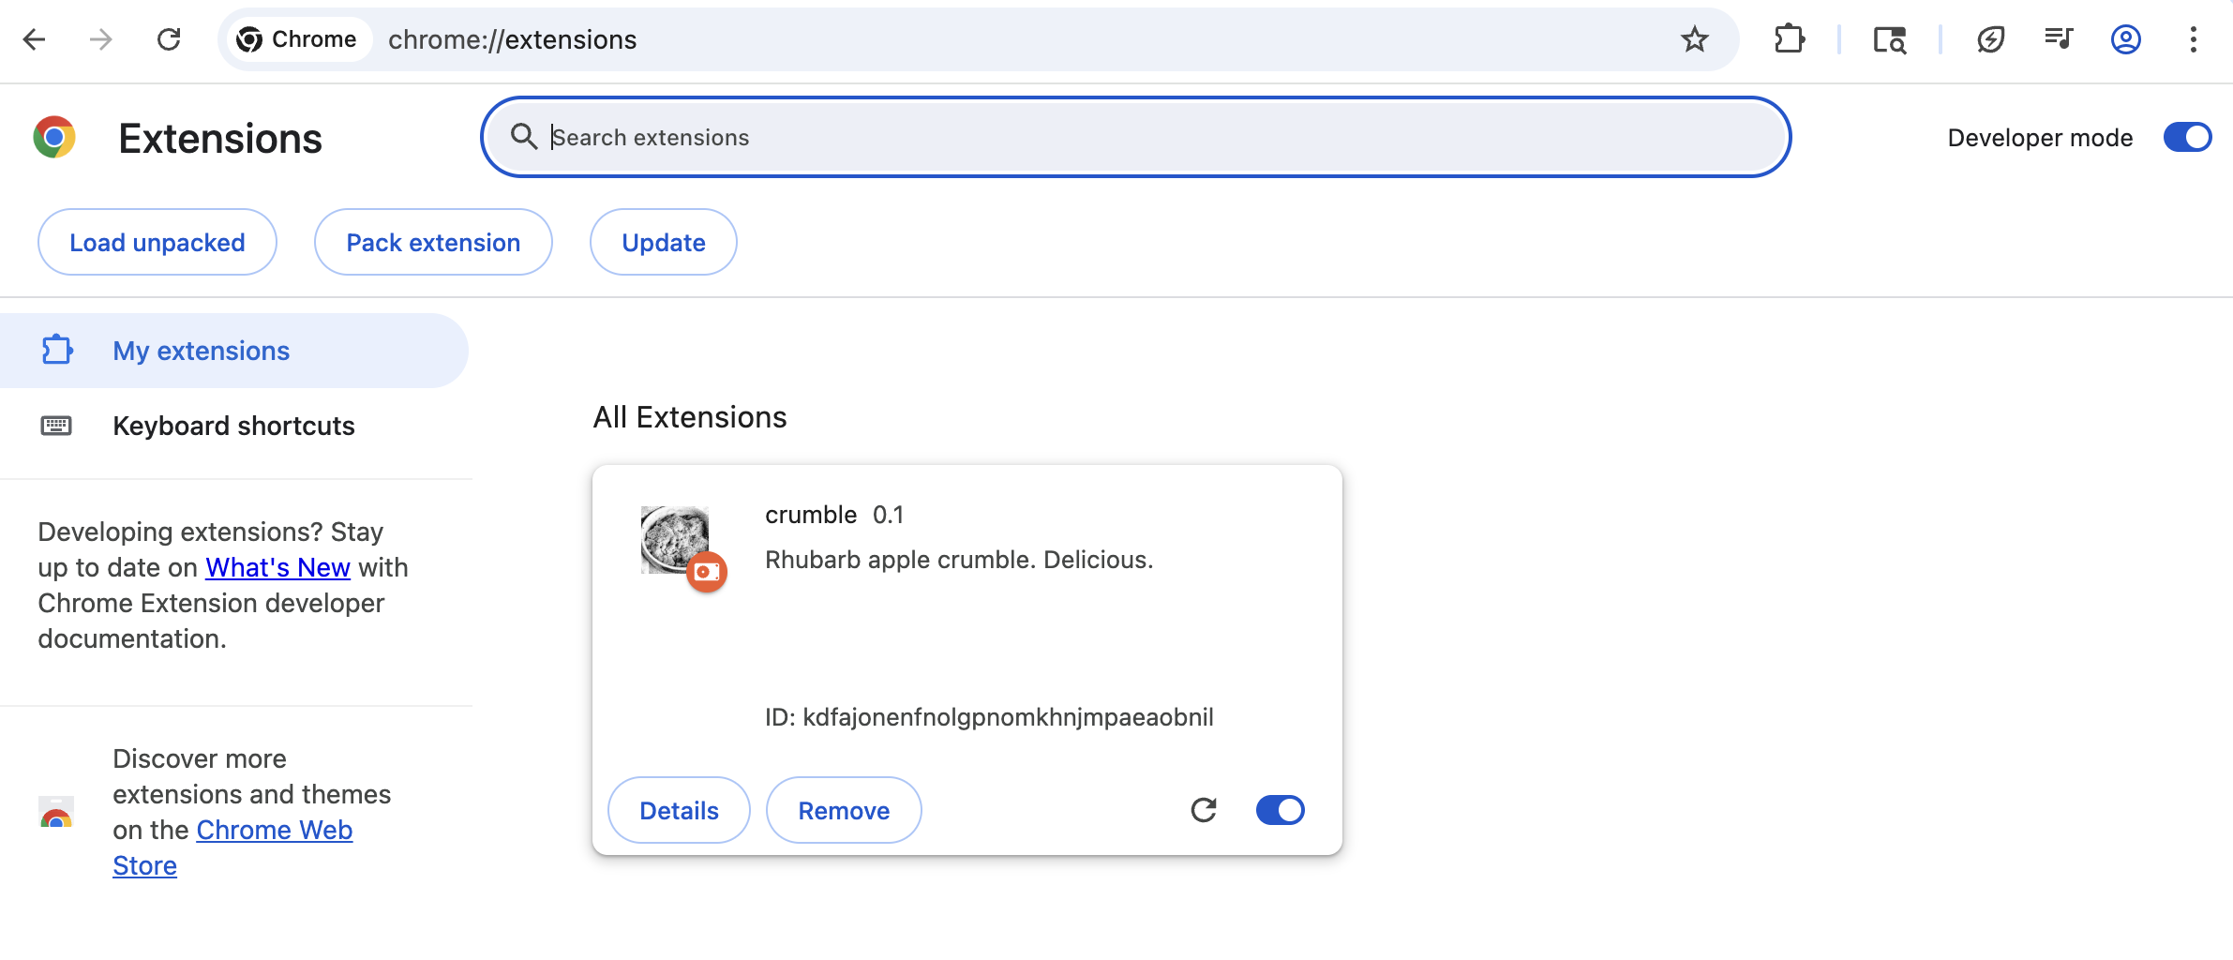2233x960 pixels.
Task: Remove the crumble extension
Action: point(844,810)
